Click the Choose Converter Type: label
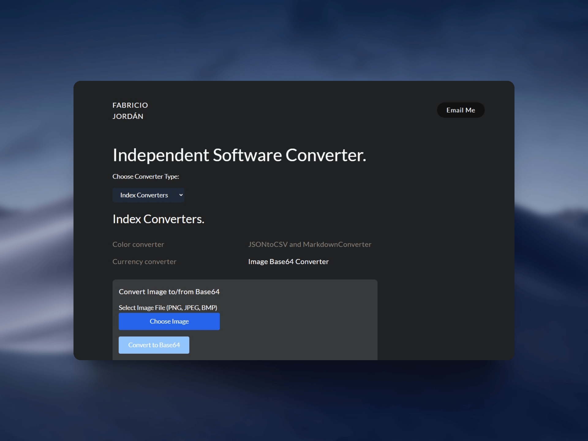 click(x=146, y=176)
